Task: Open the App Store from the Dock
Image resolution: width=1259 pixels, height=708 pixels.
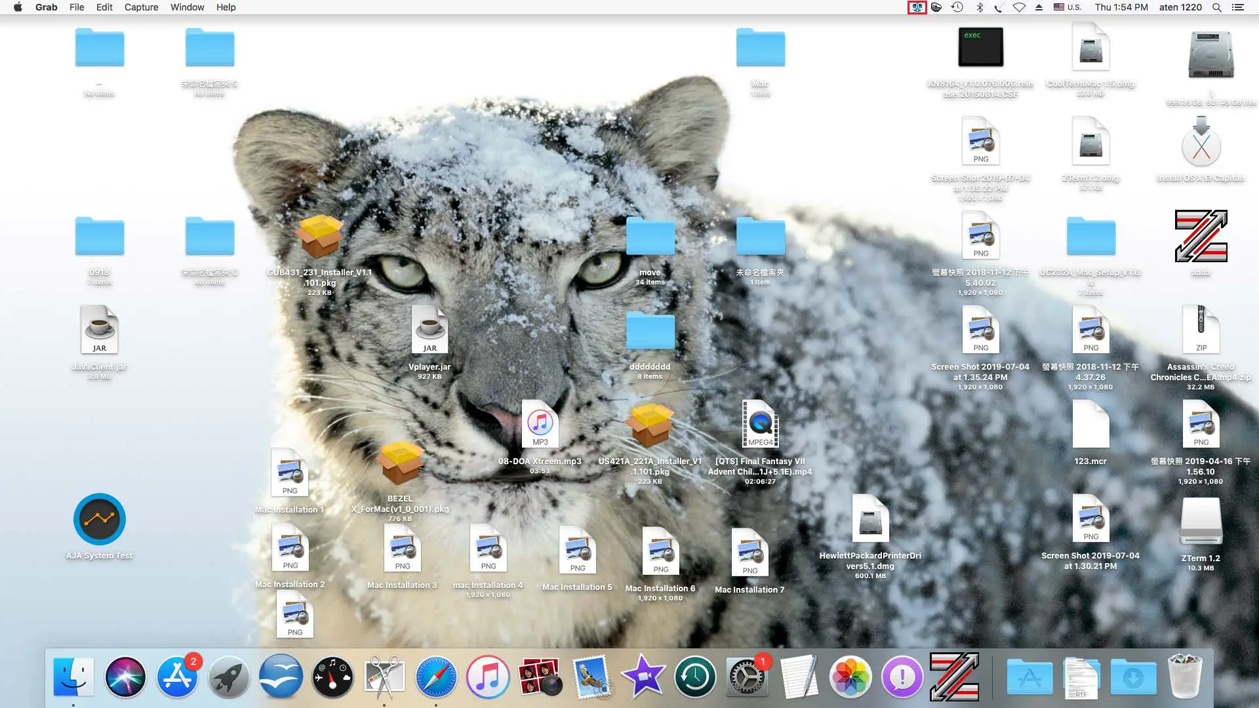Action: tap(177, 677)
